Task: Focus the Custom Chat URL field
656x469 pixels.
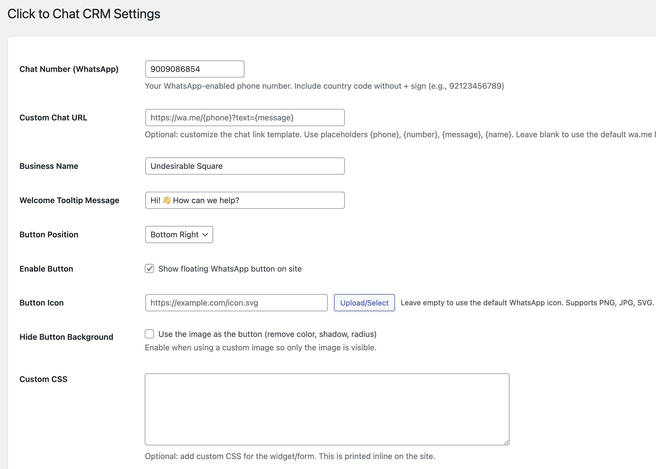Action: pos(245,118)
